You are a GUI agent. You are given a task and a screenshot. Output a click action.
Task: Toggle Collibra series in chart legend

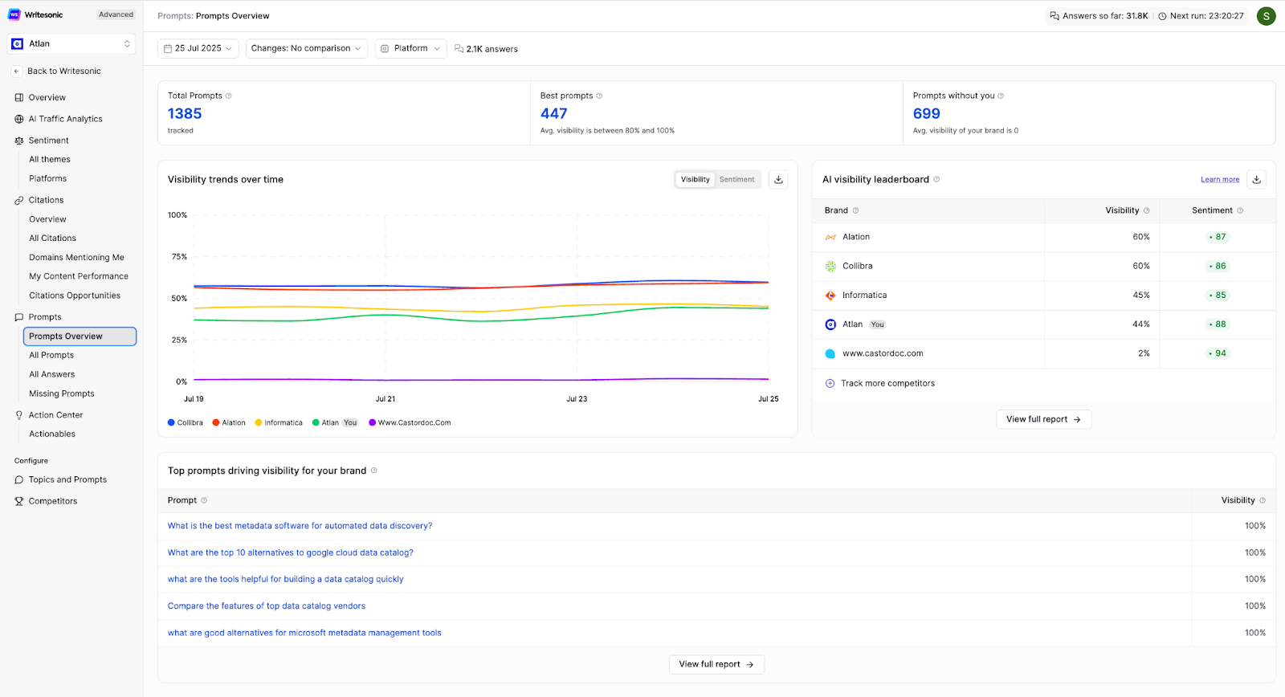186,422
